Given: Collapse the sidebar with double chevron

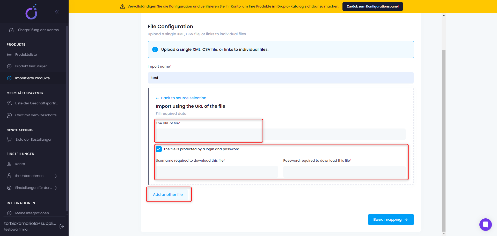Looking at the screenshot, I should [57, 12].
